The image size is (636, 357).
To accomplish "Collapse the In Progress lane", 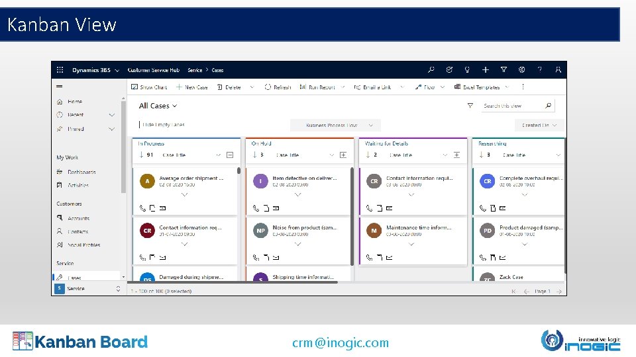I will point(230,155).
